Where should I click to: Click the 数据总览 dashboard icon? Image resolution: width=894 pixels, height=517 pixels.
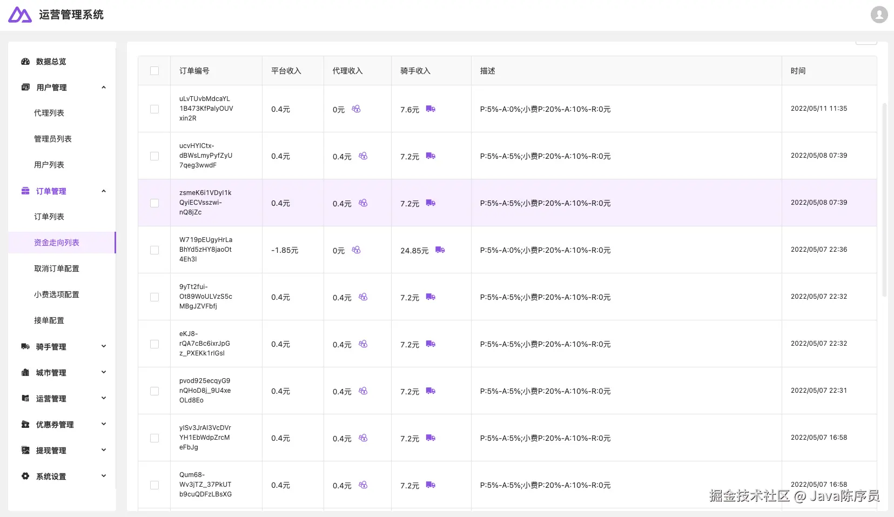coord(25,62)
